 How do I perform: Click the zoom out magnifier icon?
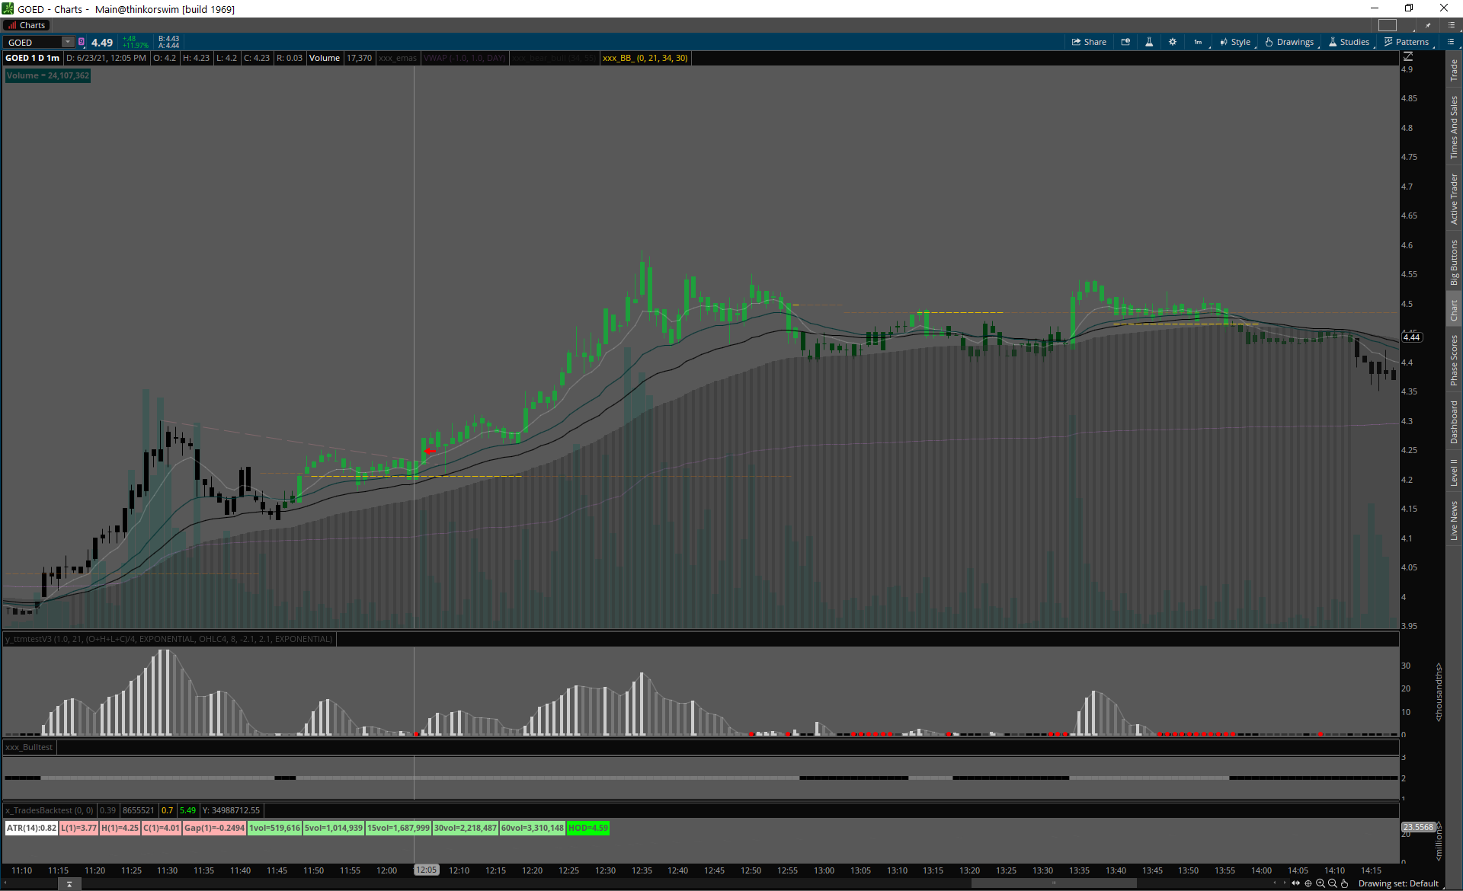1333,883
